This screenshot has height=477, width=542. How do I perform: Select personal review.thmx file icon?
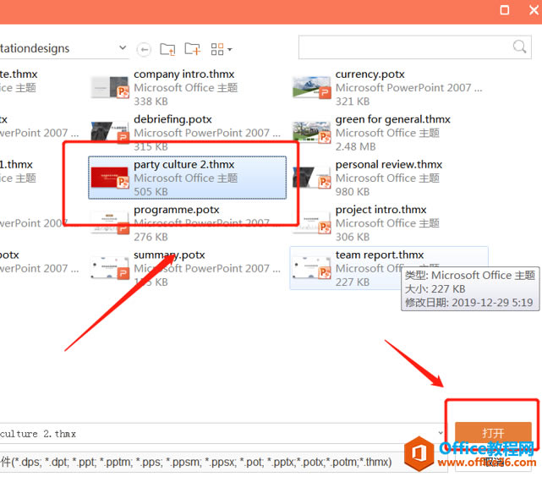click(x=311, y=178)
